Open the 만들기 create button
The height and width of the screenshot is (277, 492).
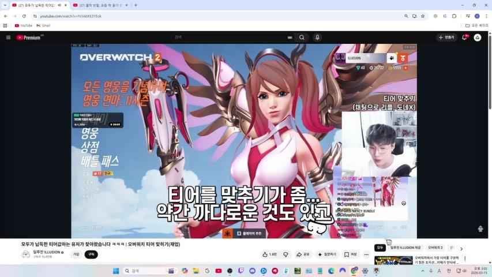(x=447, y=38)
